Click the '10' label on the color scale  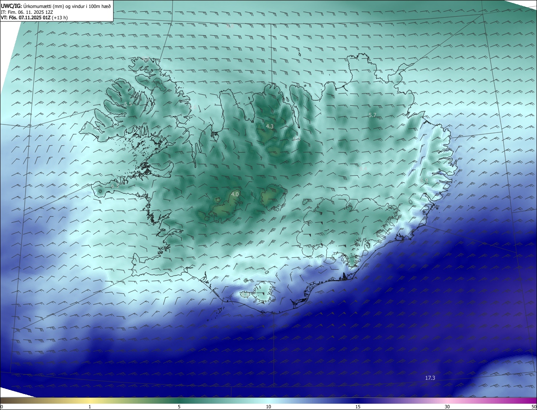[x=268, y=407]
